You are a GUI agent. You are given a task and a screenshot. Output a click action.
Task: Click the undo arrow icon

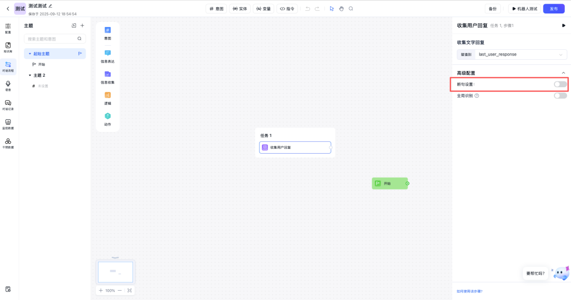point(307,9)
